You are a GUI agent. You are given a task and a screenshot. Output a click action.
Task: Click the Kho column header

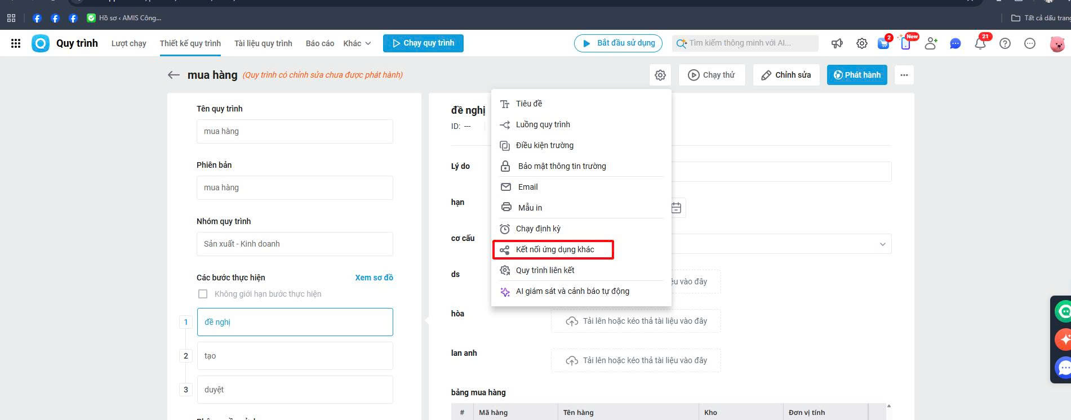740,412
